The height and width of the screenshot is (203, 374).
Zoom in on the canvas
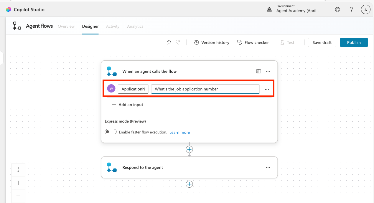point(18,183)
